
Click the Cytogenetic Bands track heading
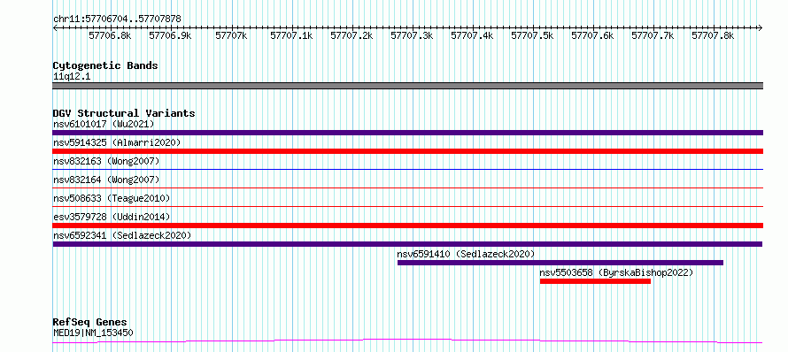click(105, 65)
